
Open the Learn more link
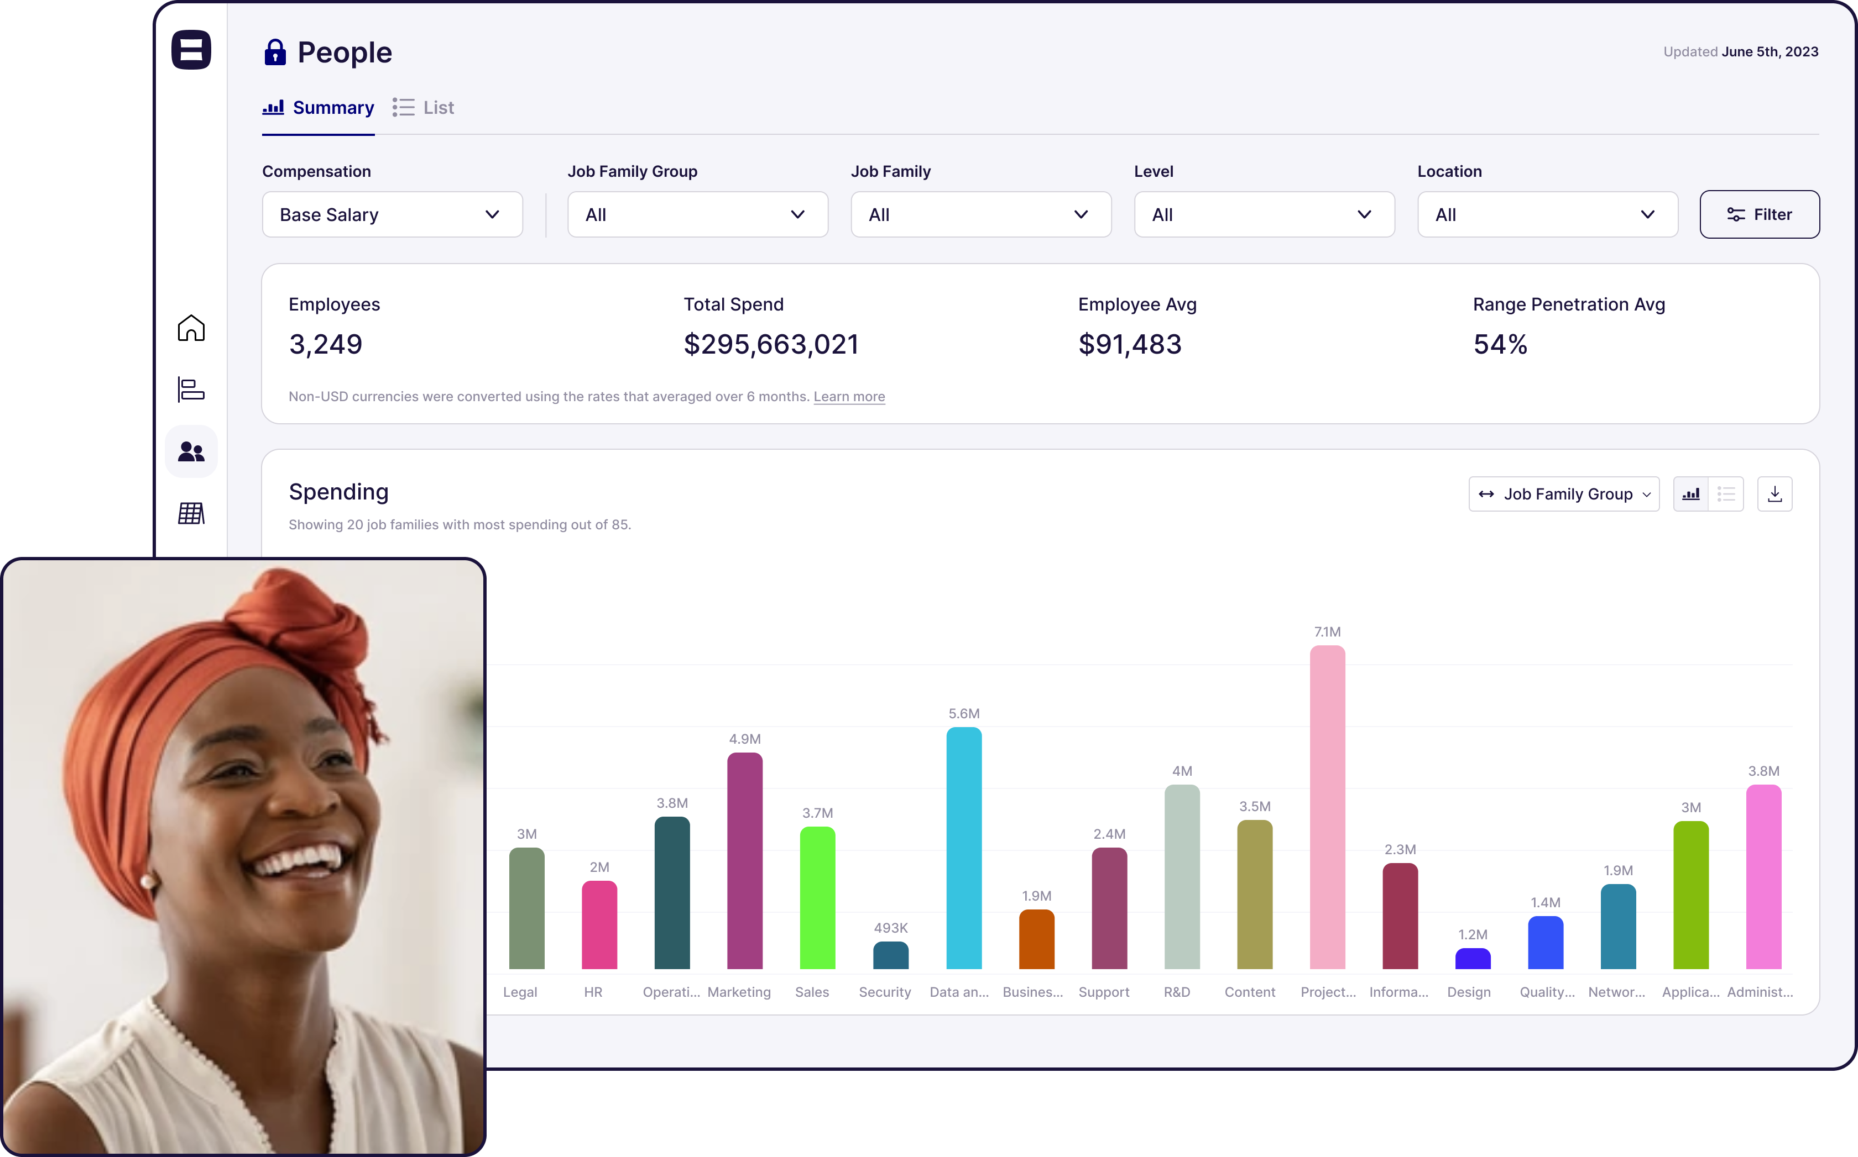point(849,396)
